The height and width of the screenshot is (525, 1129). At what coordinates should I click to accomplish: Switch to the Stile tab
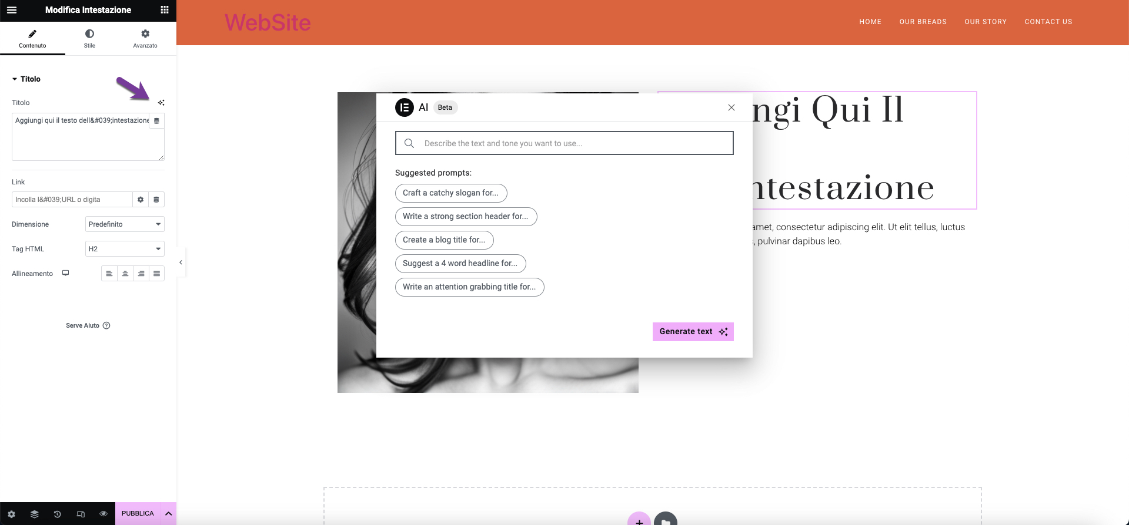coord(89,39)
